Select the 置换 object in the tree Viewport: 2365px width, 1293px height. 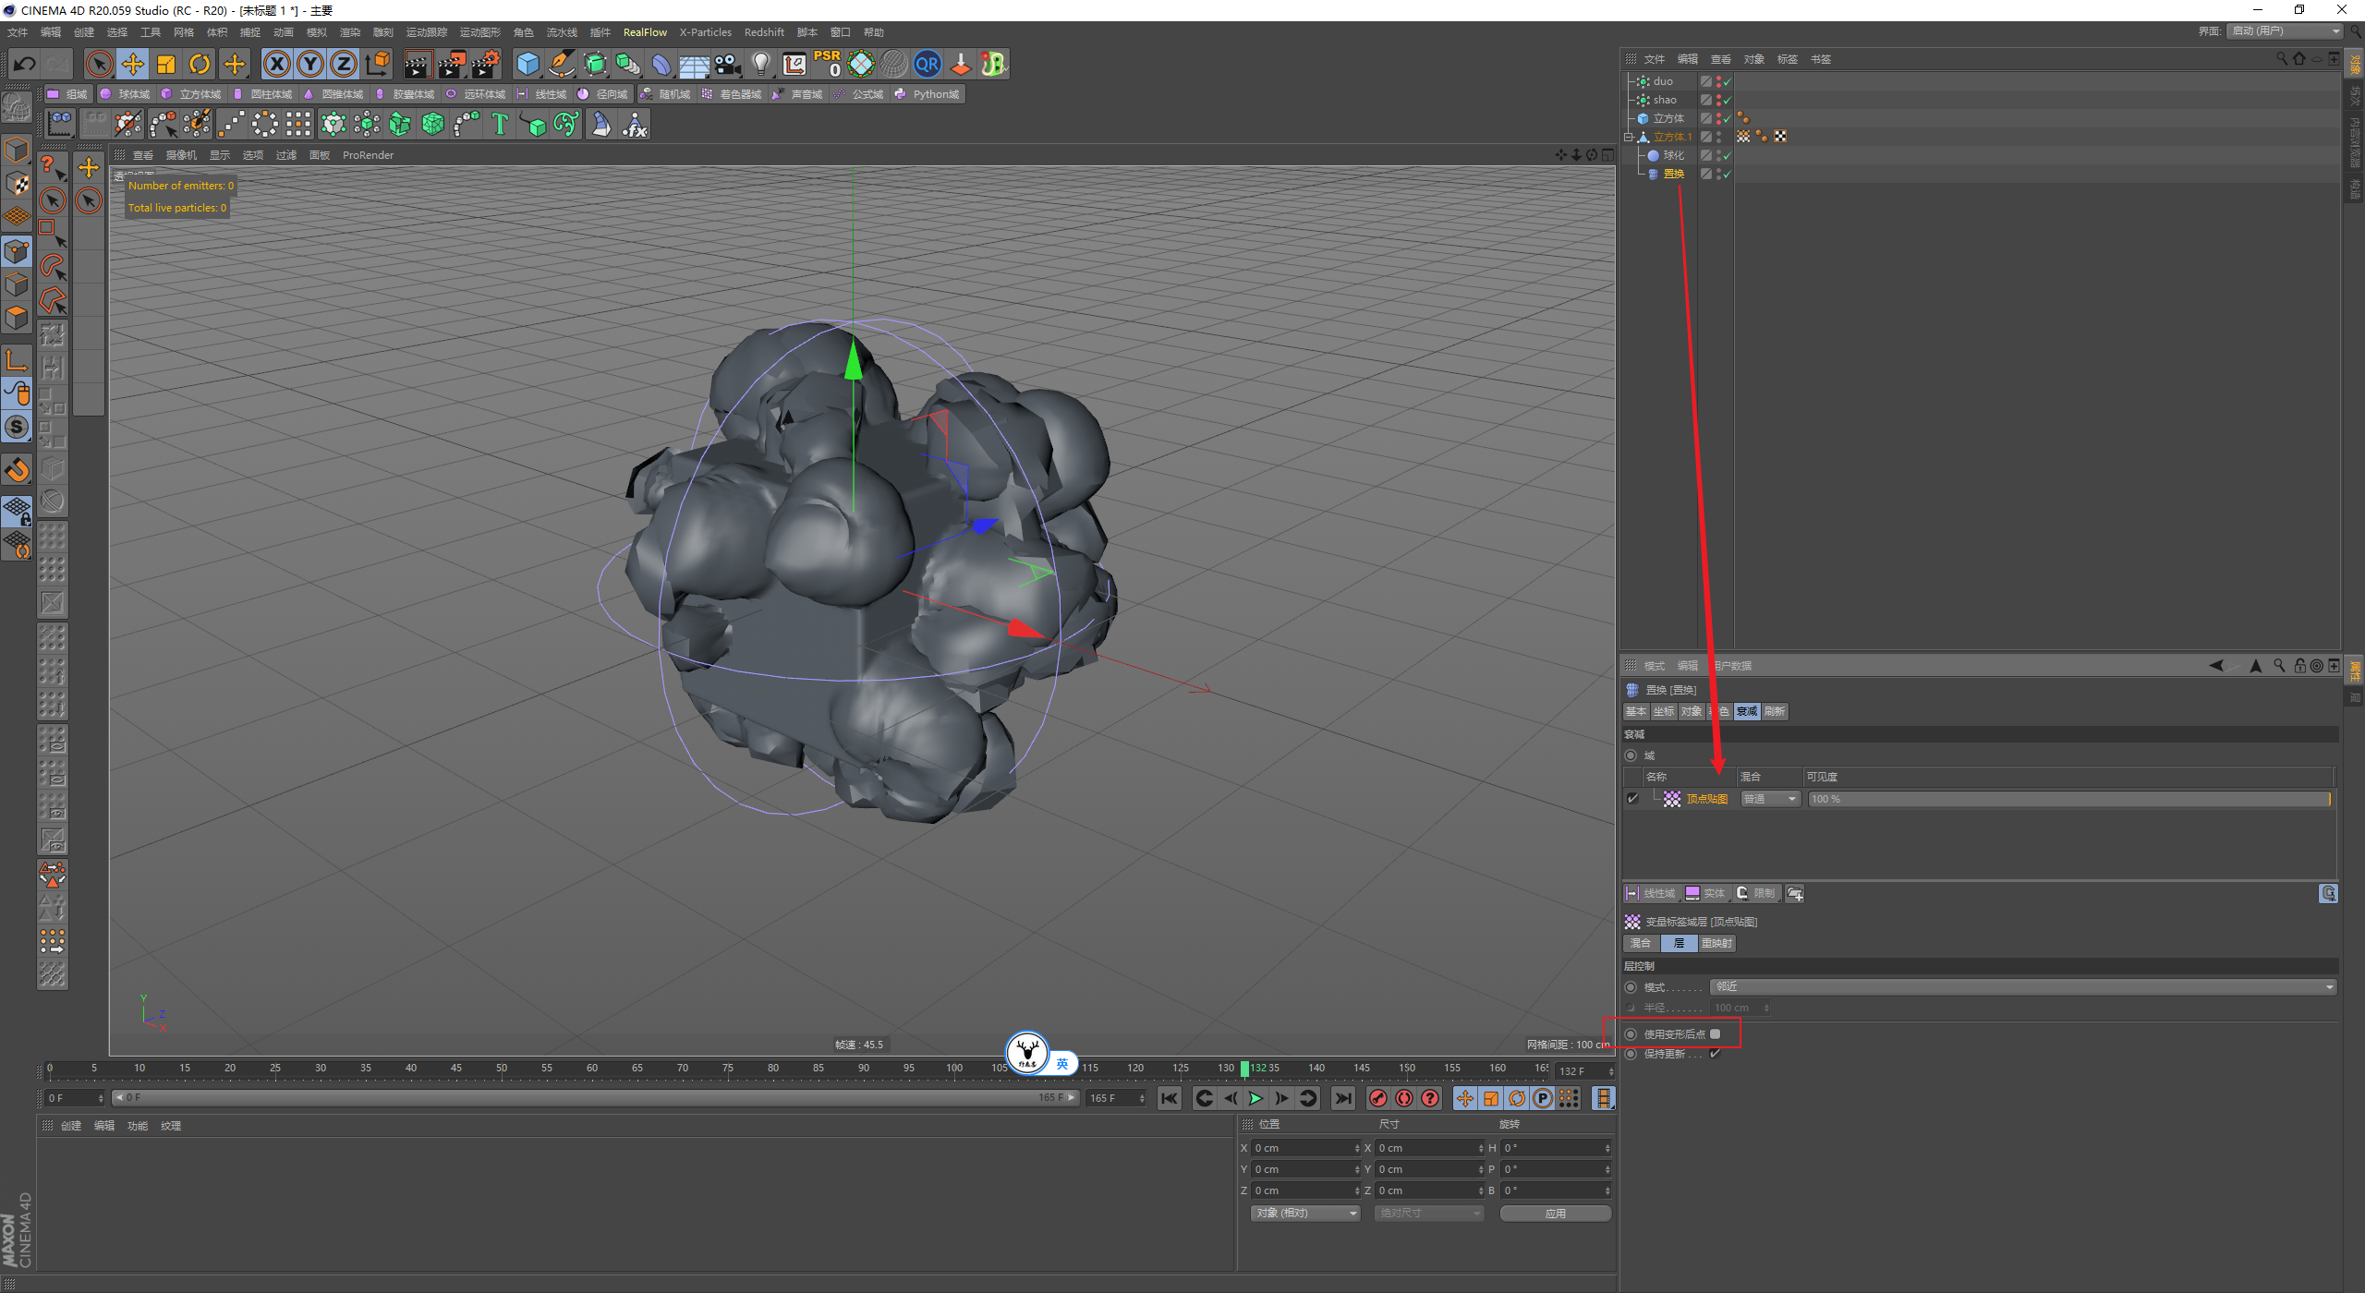tap(1674, 174)
